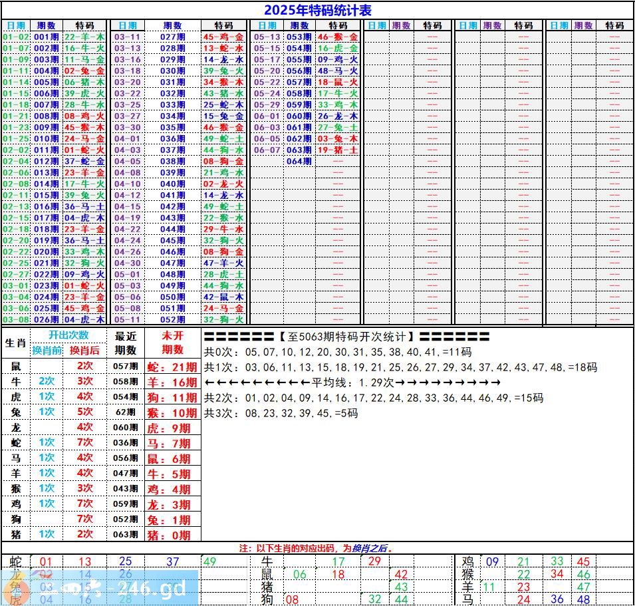Click the 2025年特码统计表 title
The height and width of the screenshot is (606, 635).
coord(317,10)
